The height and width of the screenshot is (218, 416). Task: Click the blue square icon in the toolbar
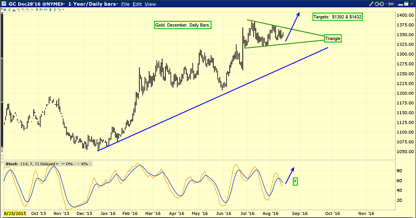tap(5, 10)
